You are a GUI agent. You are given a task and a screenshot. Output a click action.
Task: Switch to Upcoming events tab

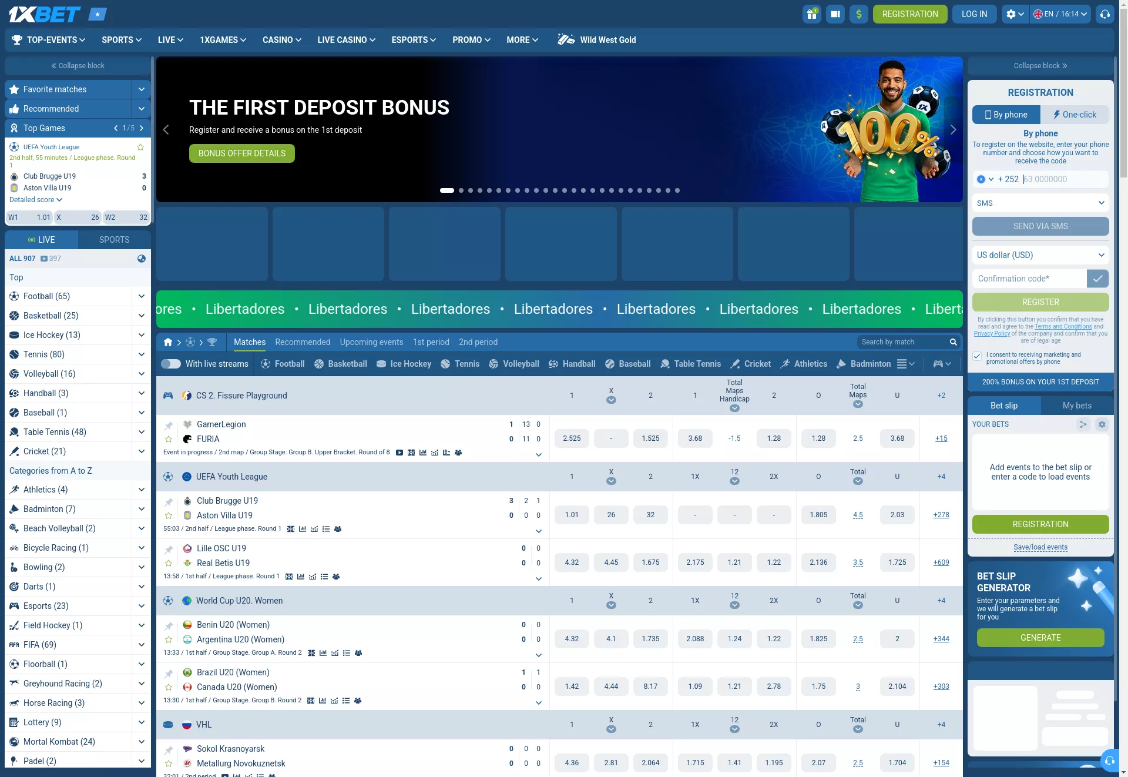(371, 342)
